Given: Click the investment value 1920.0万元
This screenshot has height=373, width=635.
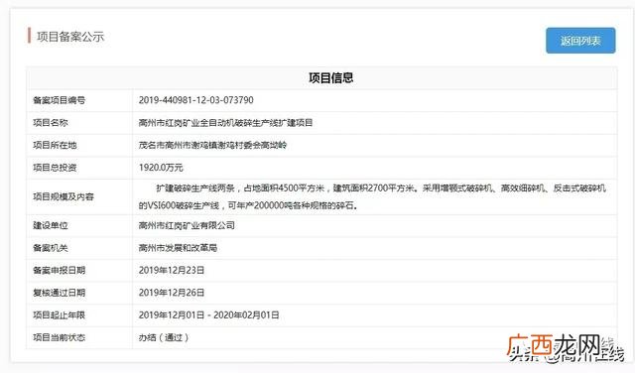Looking at the screenshot, I should [161, 168].
